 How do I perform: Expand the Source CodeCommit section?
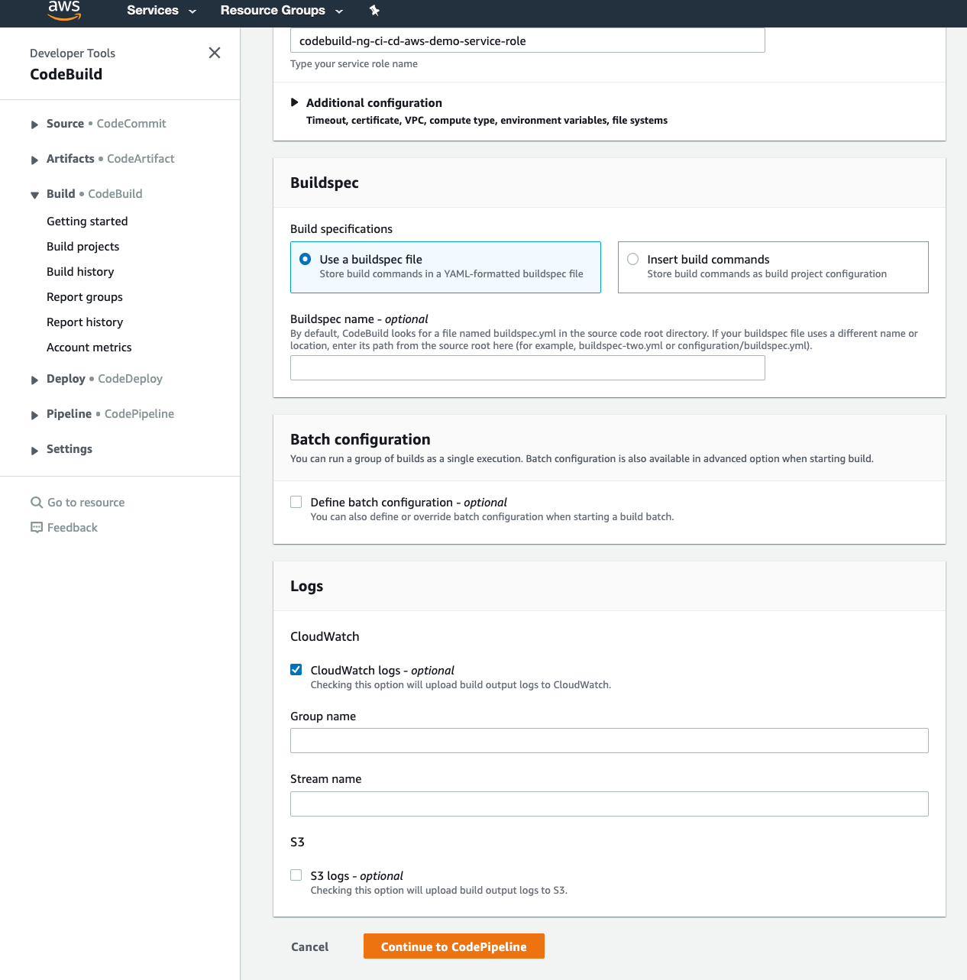(34, 125)
